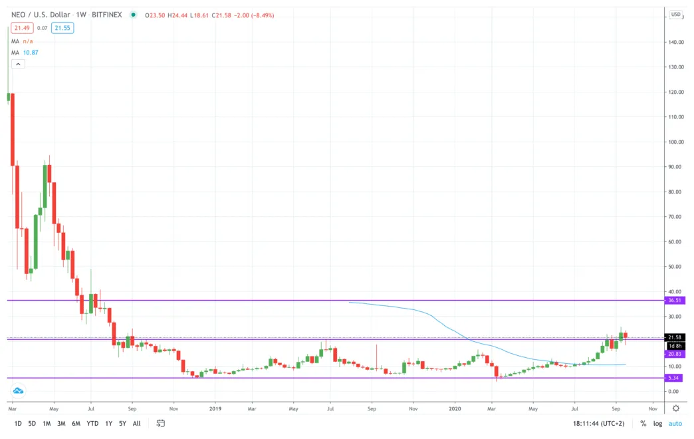Open the Go to date calendar icon
694x439 pixels.
point(160,423)
